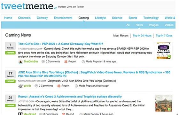This screenshot has width=179, height=115.
Task: Retweet the Assassin's Creed 2 story
Action: [x=10, y=105]
